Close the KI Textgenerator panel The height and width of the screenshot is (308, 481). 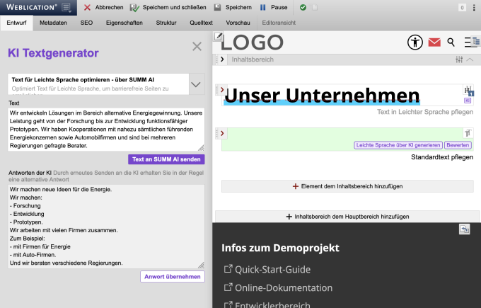(197, 46)
